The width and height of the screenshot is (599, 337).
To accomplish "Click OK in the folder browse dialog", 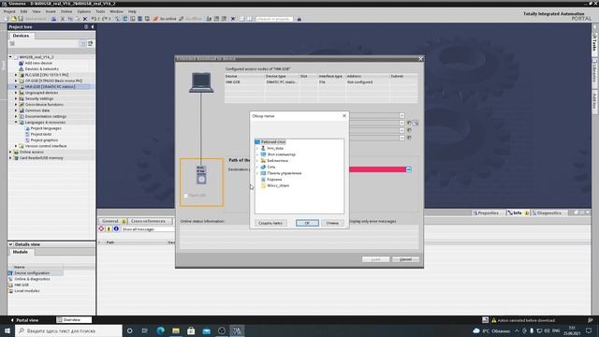I will click(x=307, y=223).
